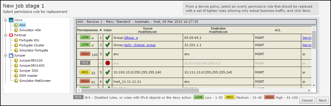Viewport: 331px width, 106px height.
Task: Select JuniperSRX100 in the tree
Action: click(x=31, y=60)
